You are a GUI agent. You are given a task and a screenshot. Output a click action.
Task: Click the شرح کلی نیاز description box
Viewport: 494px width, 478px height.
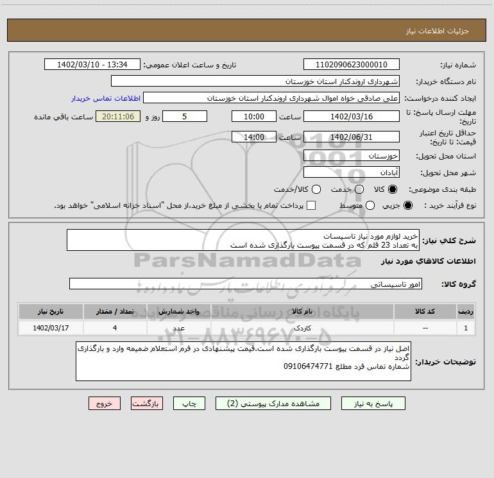click(x=243, y=241)
